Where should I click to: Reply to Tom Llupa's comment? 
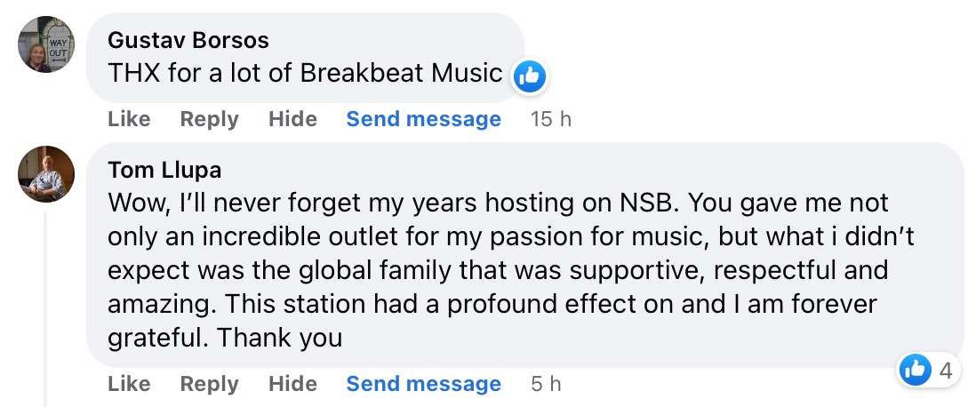(x=209, y=384)
